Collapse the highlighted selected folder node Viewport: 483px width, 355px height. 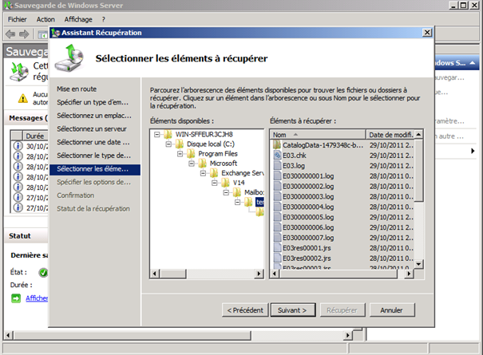click(x=237, y=203)
